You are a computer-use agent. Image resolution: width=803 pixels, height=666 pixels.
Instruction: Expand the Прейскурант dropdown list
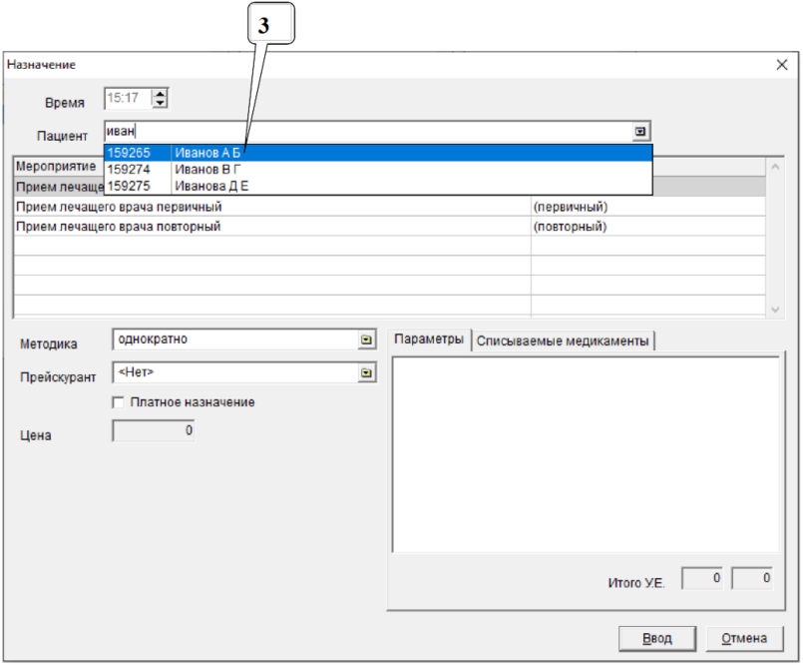click(x=366, y=372)
